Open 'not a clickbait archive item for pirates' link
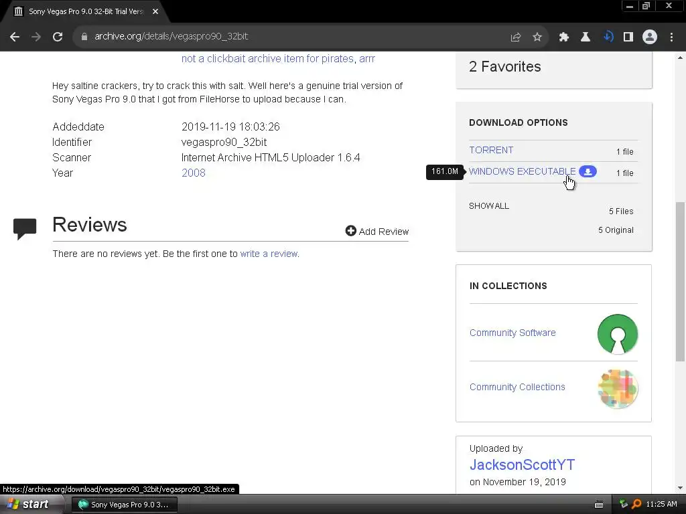The height and width of the screenshot is (514, 686). tap(267, 59)
